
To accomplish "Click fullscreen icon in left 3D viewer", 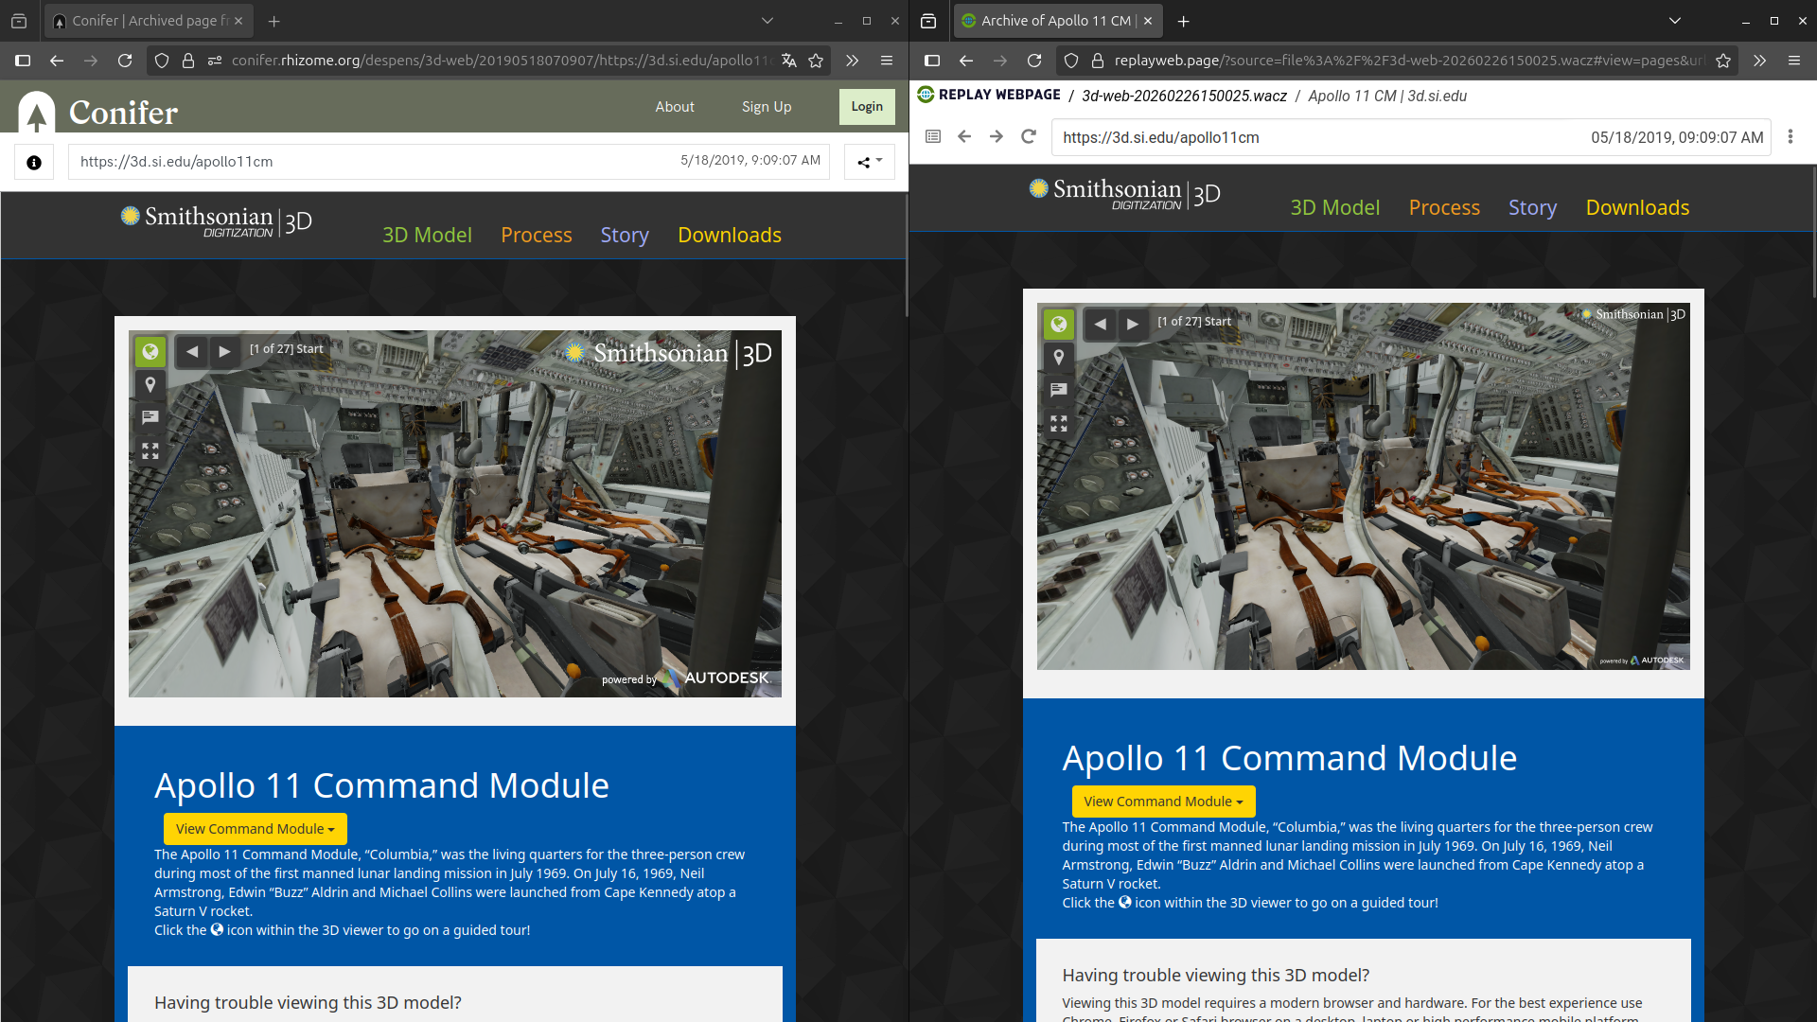I will 150,451.
